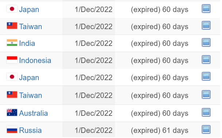Screen dimensions: 222x138
Task: Select the 1/Dec/2022 date in Russia row
Action: (x=93, y=130)
